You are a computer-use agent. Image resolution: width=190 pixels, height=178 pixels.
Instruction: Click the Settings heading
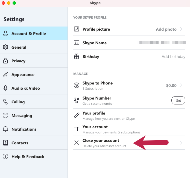(x=14, y=19)
